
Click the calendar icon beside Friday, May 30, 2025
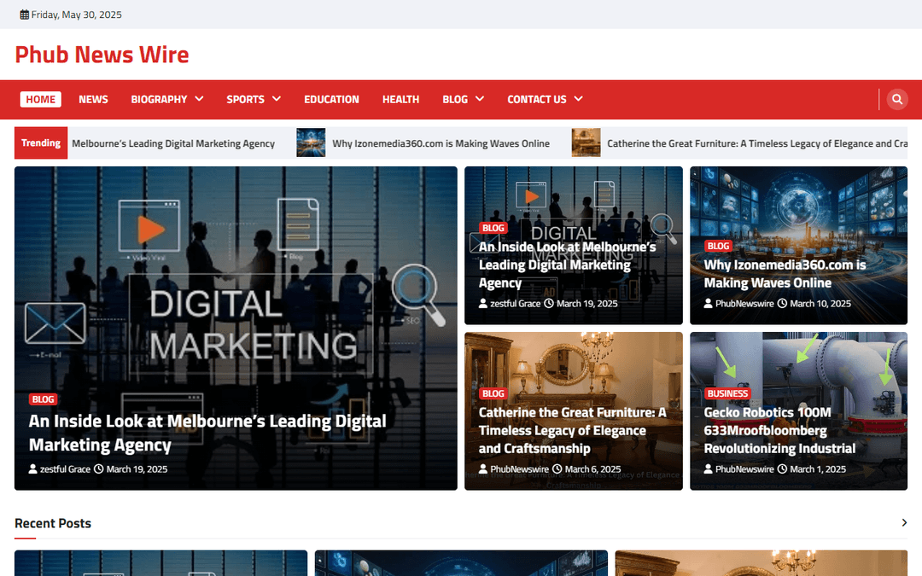24,15
